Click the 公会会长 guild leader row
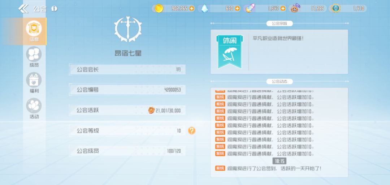This screenshot has height=185, width=390. pos(127,69)
